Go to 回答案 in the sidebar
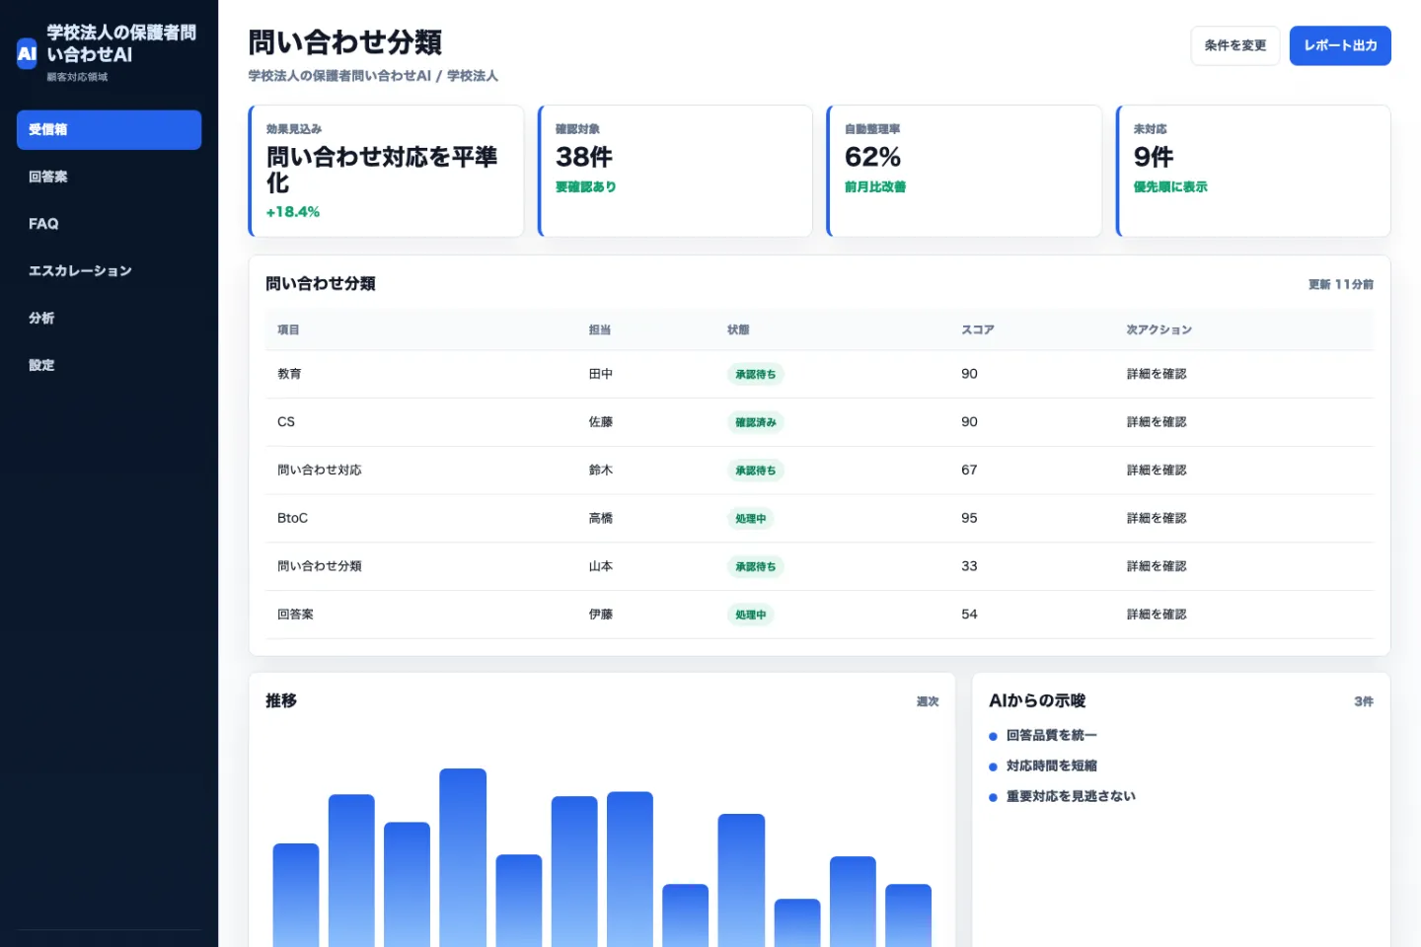Image resolution: width=1421 pixels, height=947 pixels. 109,177
